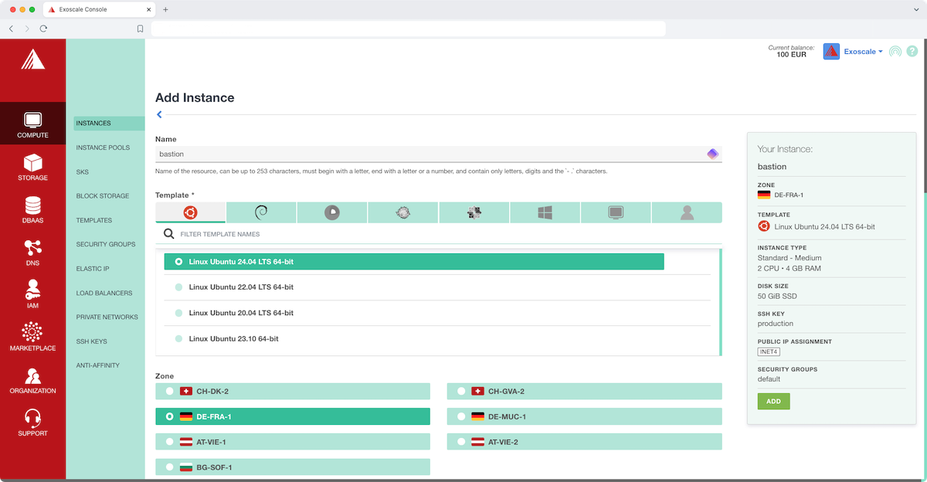The image size is (927, 482).
Task: Select Linux Ubuntu 24.04 LTS 64-bit template
Action: [414, 262]
